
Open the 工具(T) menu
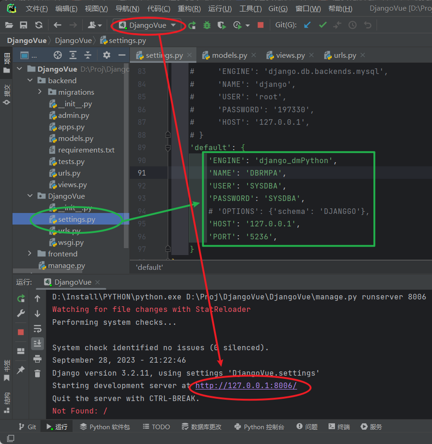click(250, 9)
